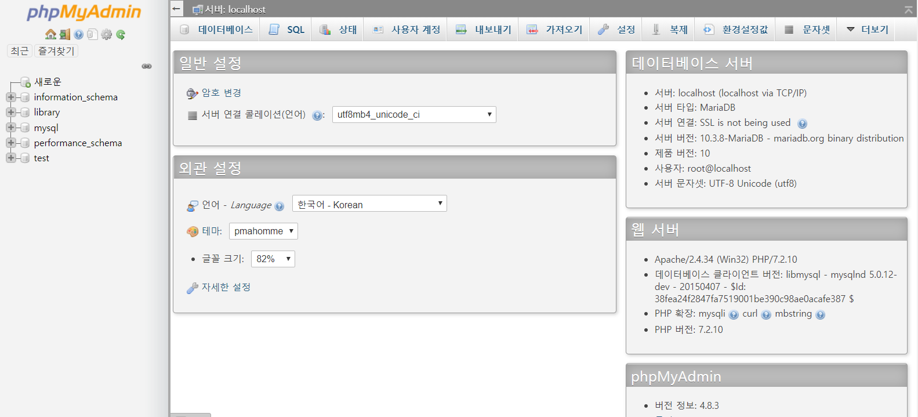The height and width of the screenshot is (417, 918).
Task: Click help icon beside SSL is not being used
Action: click(x=802, y=124)
